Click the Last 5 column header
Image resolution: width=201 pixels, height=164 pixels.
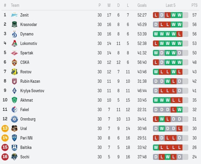(170, 5)
